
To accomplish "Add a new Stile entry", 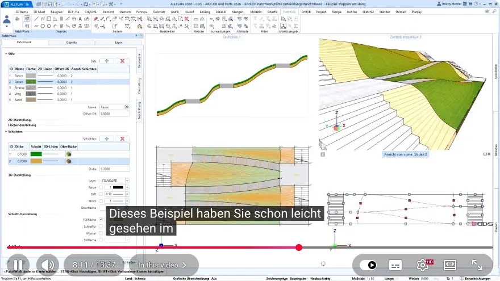I will (107, 61).
